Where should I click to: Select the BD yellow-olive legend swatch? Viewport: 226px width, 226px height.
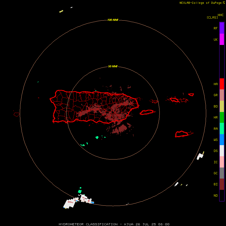[x=222, y=106]
